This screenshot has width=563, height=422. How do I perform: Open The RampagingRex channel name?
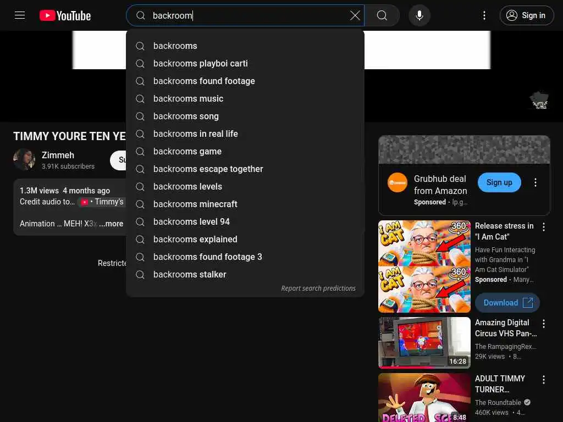[x=505, y=346]
